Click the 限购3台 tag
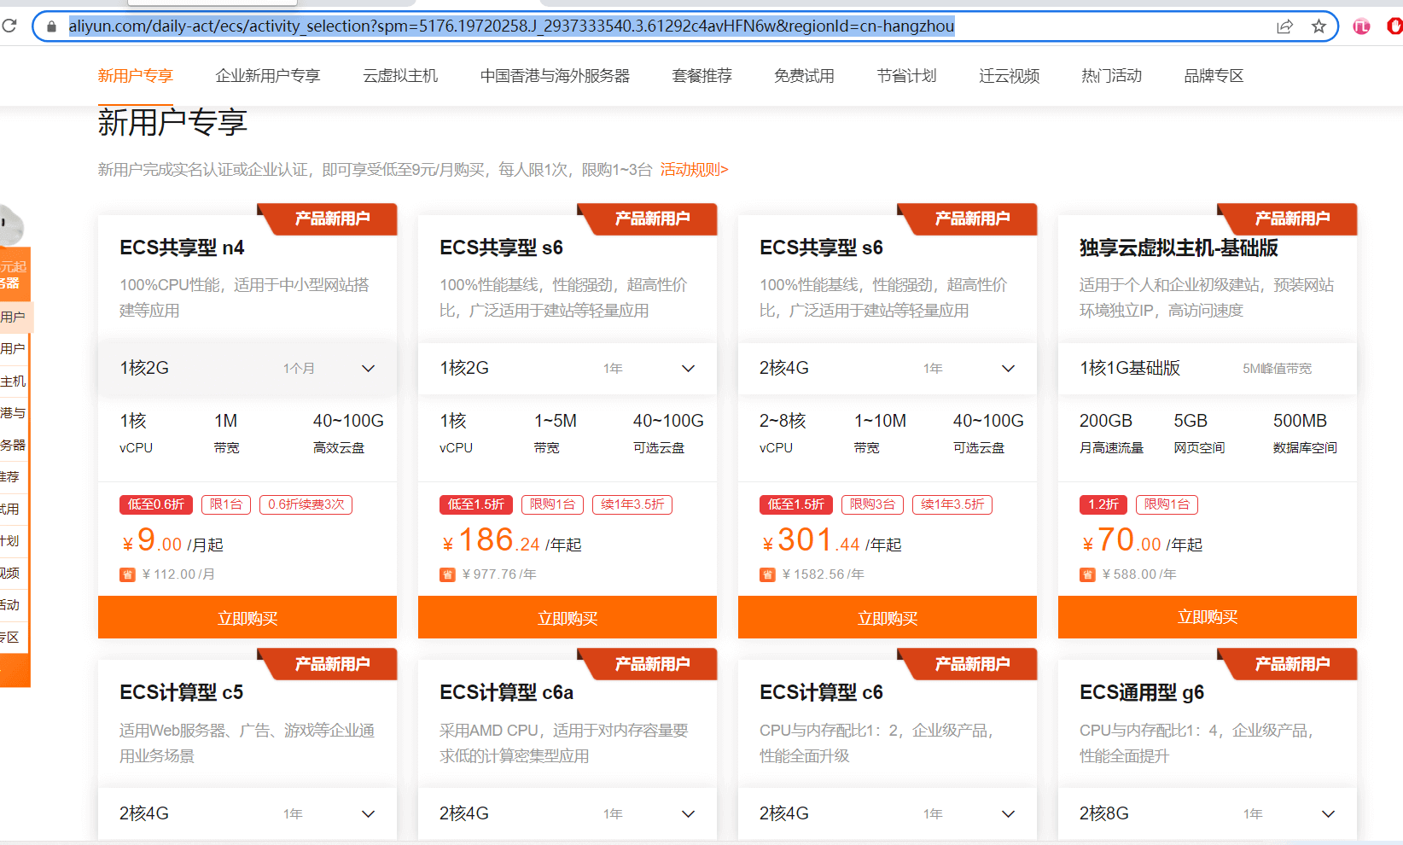The image size is (1403, 845). 872,504
